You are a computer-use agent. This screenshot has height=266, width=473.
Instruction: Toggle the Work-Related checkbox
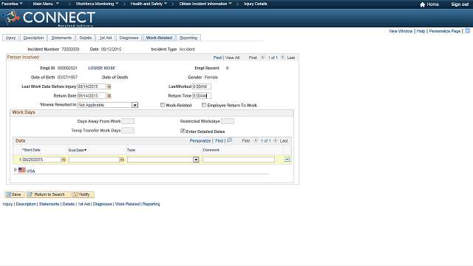tap(163, 105)
